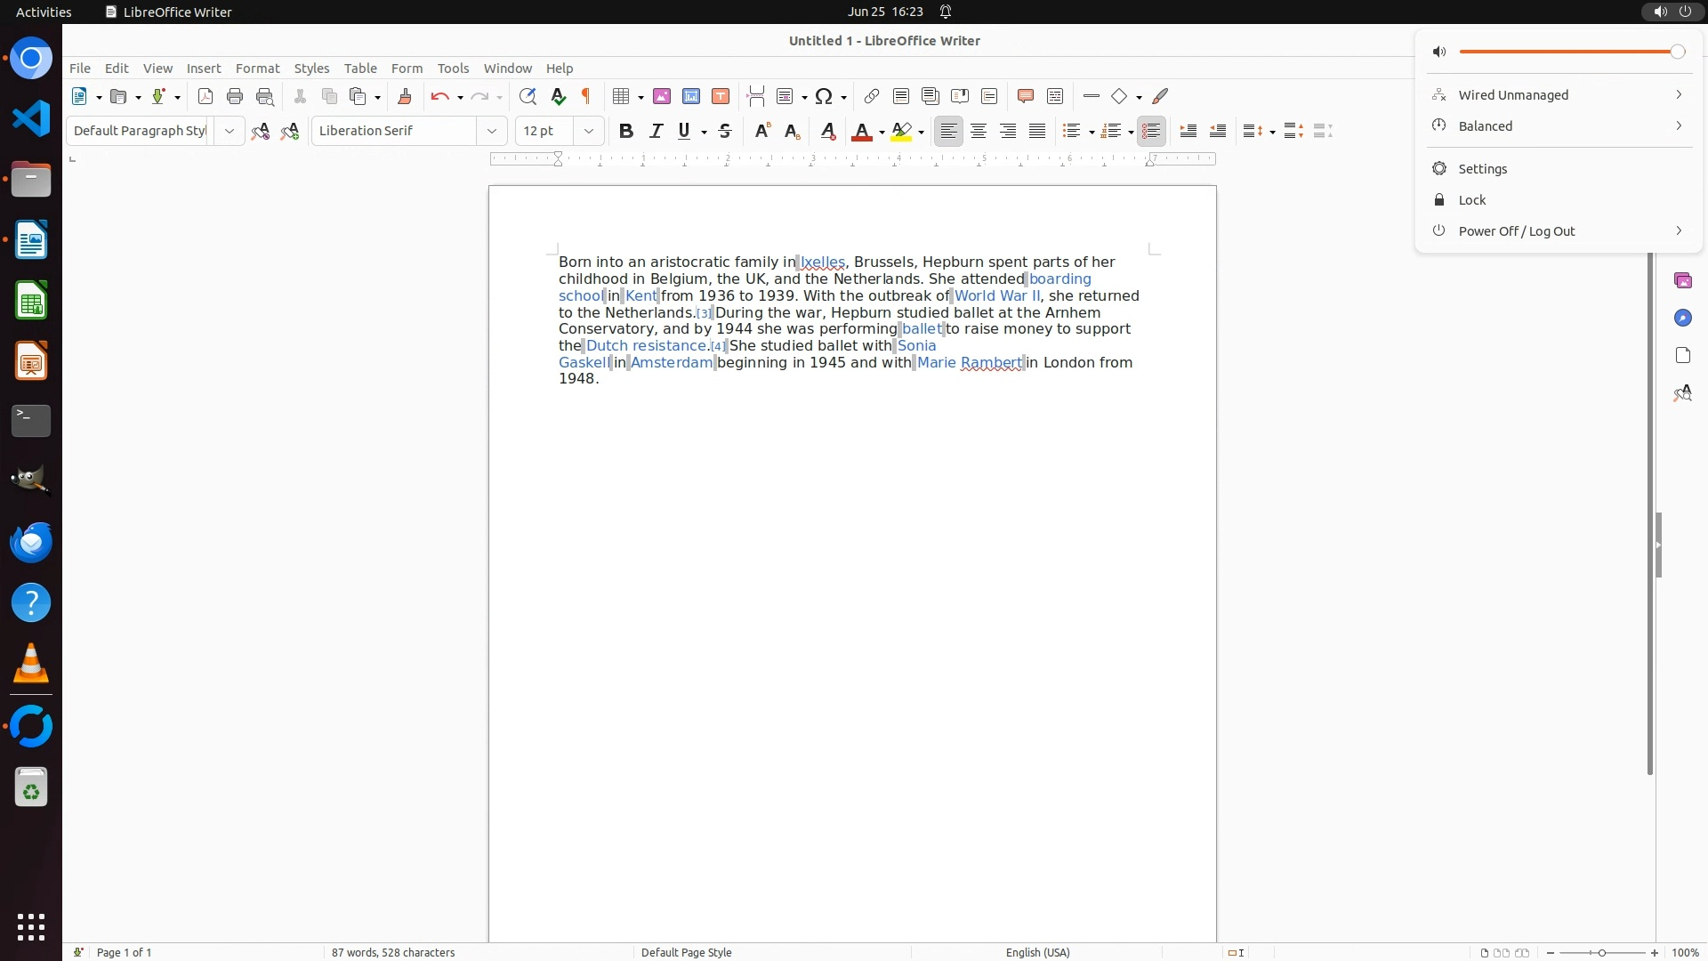The width and height of the screenshot is (1708, 961).
Task: Open the sidebar Navigator compass icon
Action: [x=1682, y=318]
